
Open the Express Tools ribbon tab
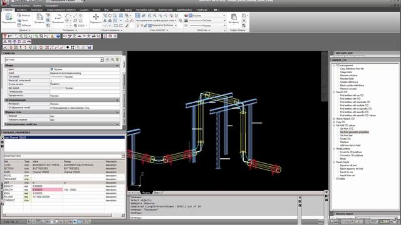coord(165,10)
